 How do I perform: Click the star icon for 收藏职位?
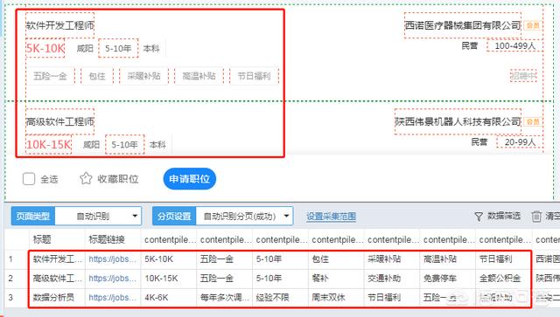pos(86,178)
